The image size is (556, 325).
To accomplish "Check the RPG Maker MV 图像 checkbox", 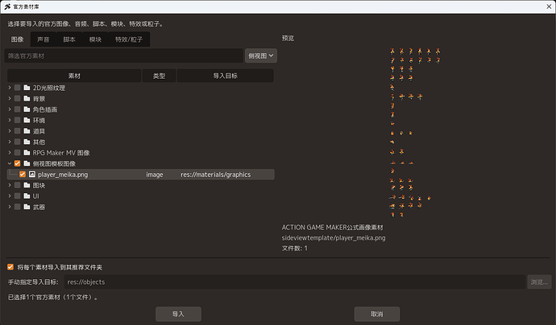I will (17, 153).
